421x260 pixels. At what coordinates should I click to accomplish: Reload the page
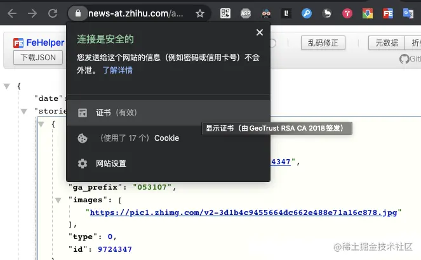pos(53,13)
